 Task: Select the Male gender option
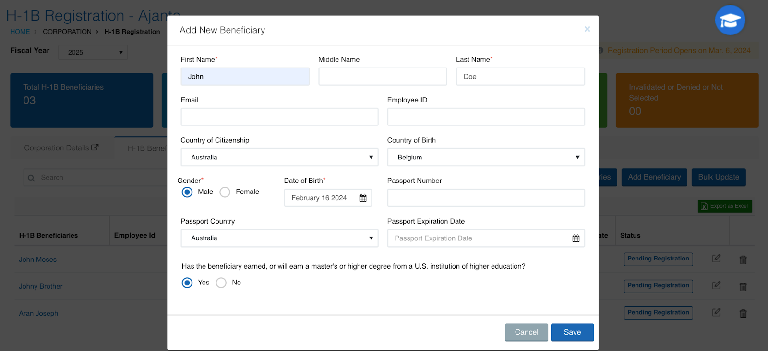click(187, 192)
